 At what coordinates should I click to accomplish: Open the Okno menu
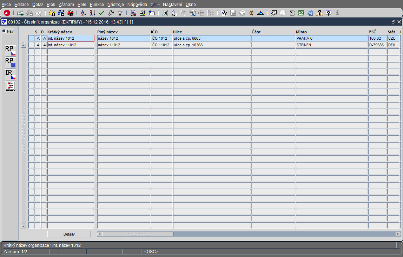pos(191,4)
